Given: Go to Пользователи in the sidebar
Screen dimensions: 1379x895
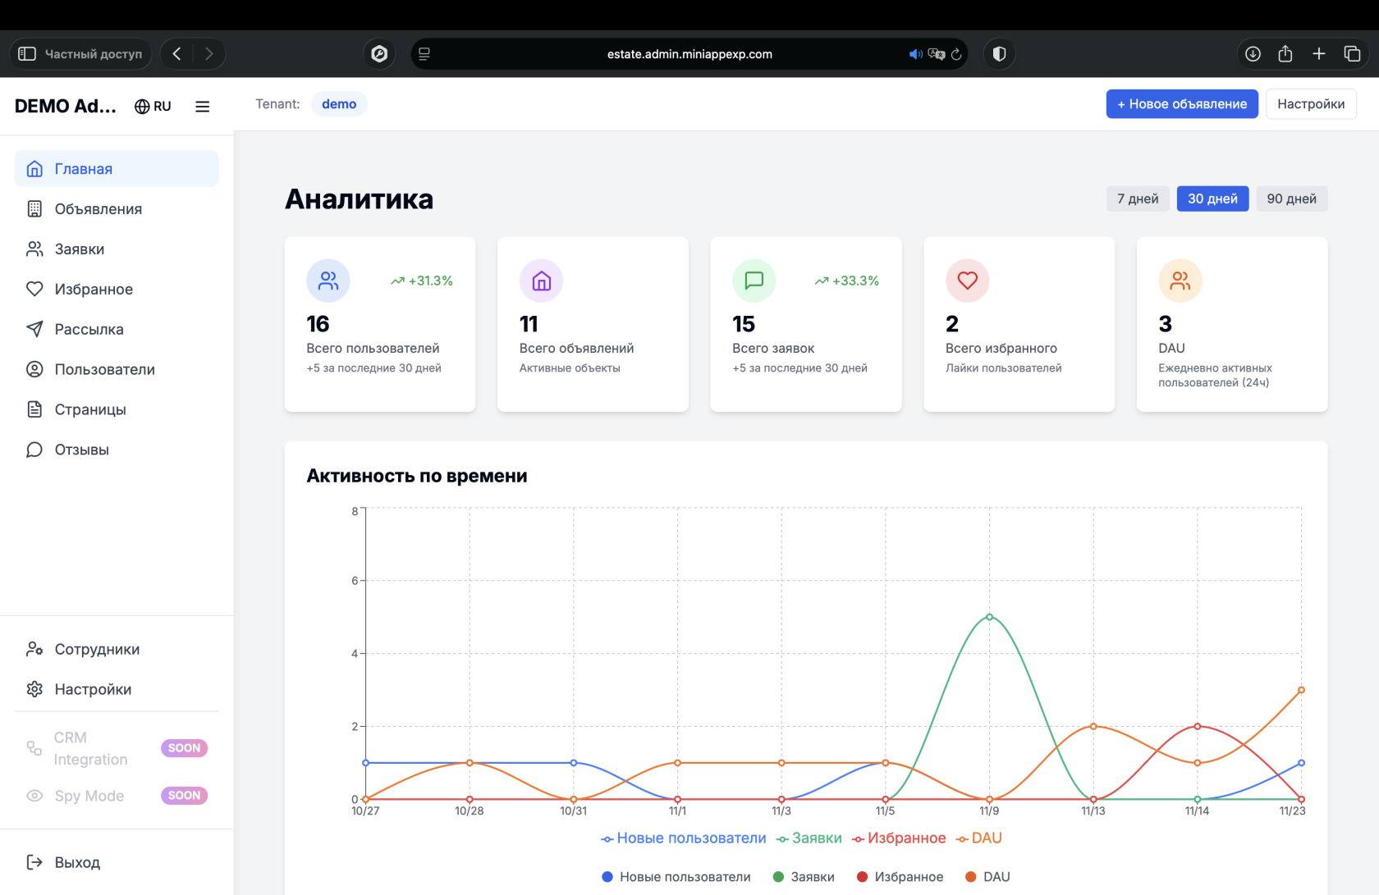Looking at the screenshot, I should click(x=104, y=369).
